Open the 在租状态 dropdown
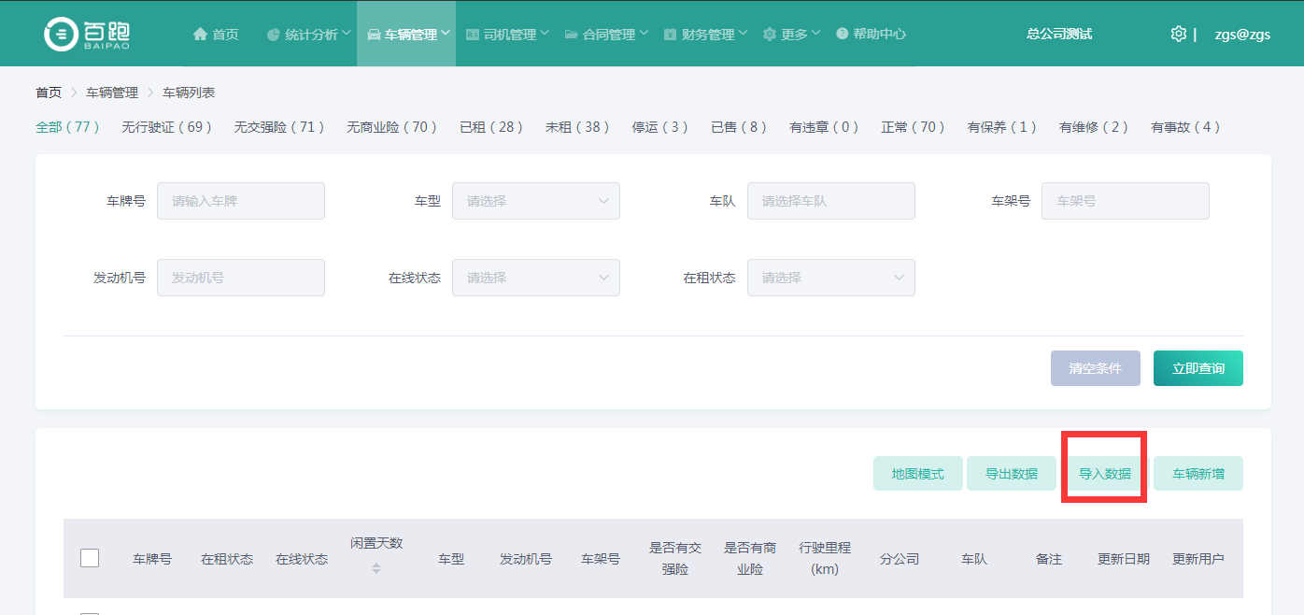 point(830,278)
